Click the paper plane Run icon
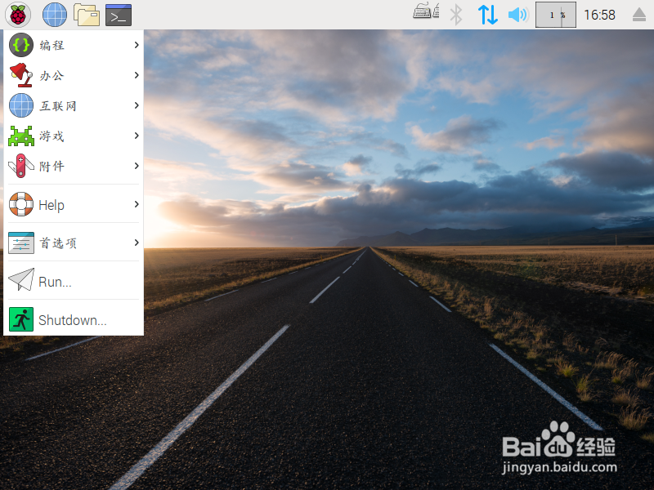This screenshot has height=490, width=654. (21, 280)
